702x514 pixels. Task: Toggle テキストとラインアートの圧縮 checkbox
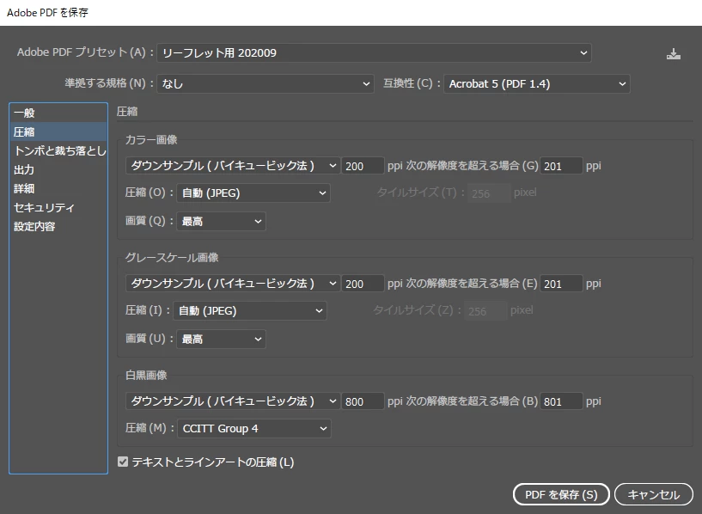(x=123, y=462)
